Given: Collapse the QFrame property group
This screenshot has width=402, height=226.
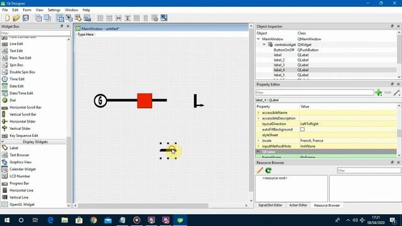Looking at the screenshot, I should [x=258, y=152].
